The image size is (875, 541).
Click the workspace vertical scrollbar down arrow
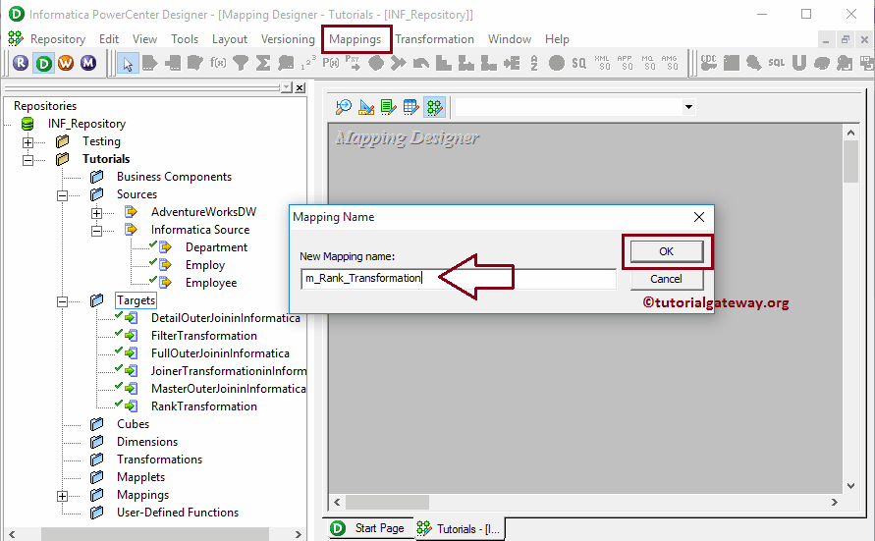coord(850,486)
